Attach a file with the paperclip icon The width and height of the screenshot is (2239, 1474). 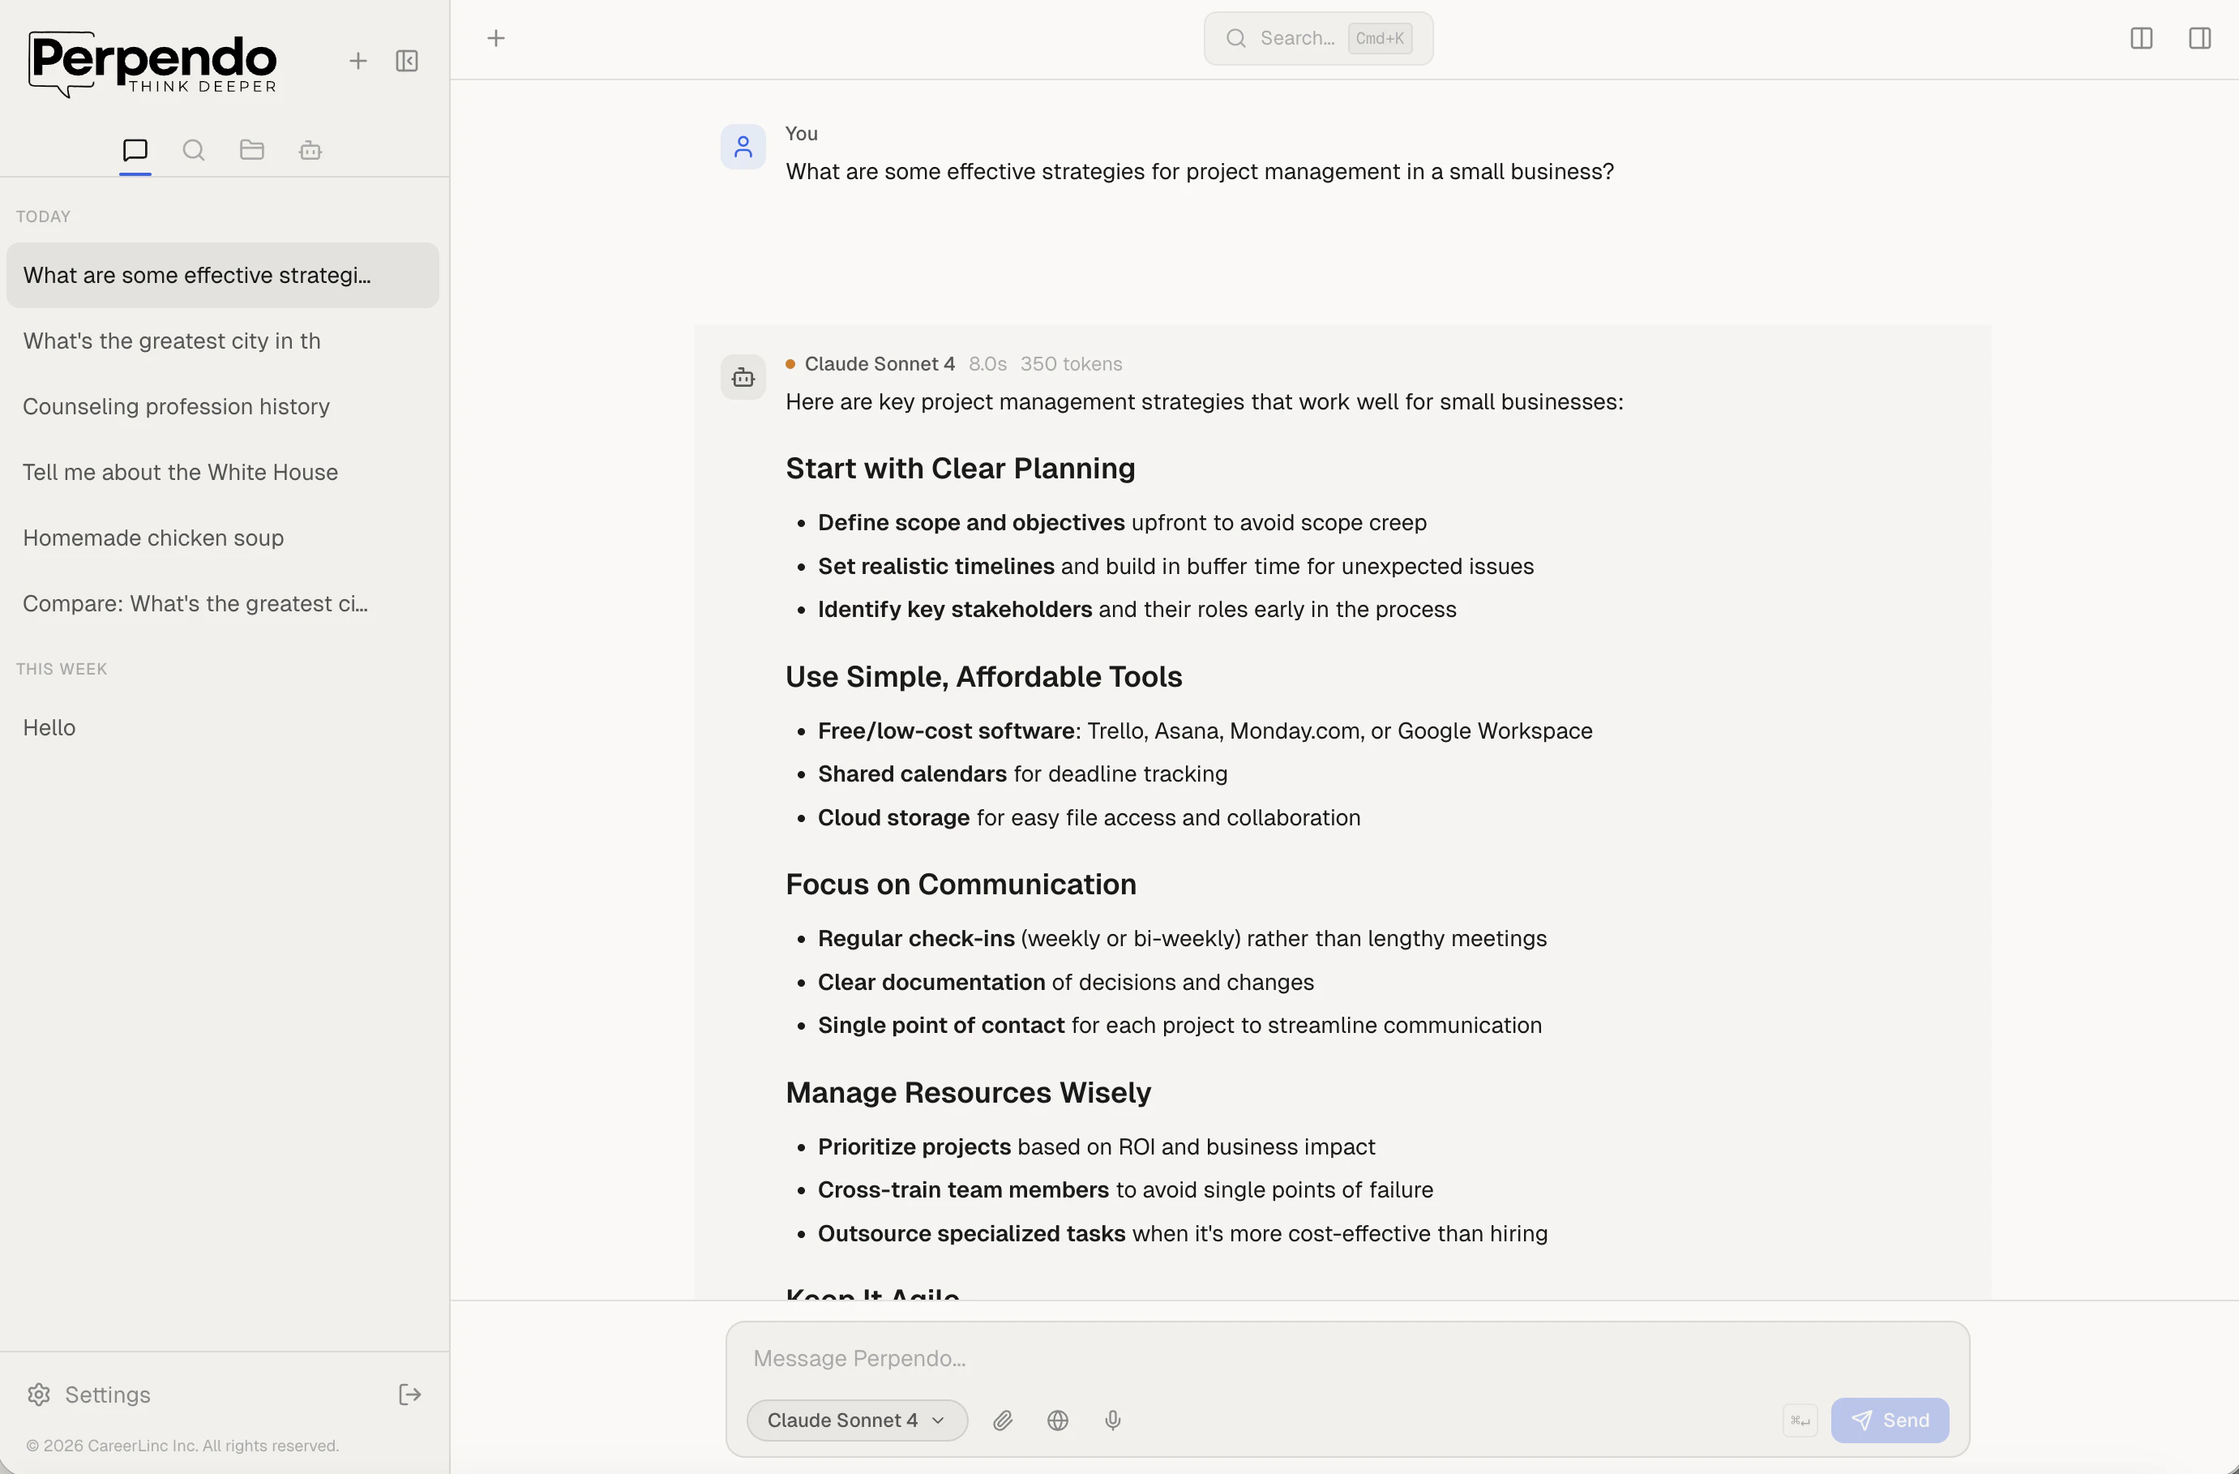(x=1003, y=1420)
